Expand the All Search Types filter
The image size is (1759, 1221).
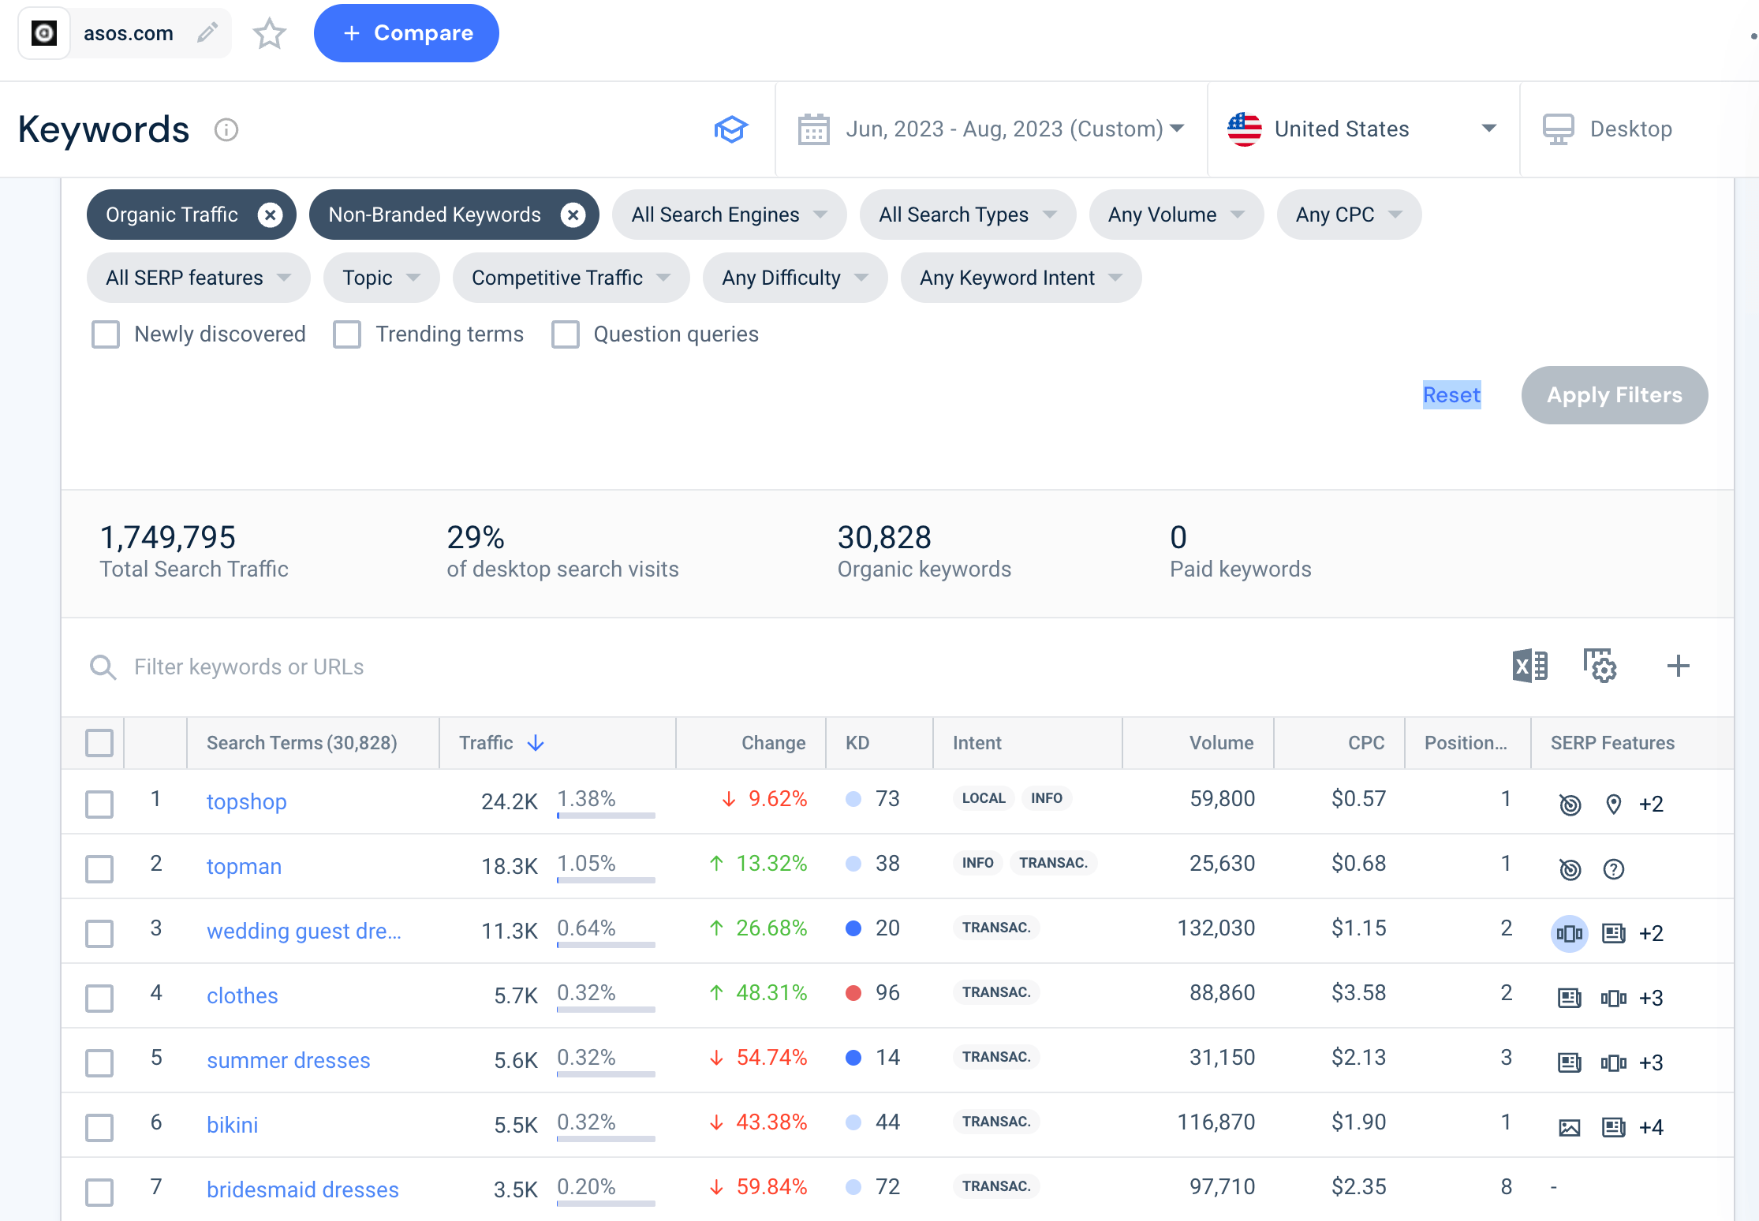click(968, 215)
